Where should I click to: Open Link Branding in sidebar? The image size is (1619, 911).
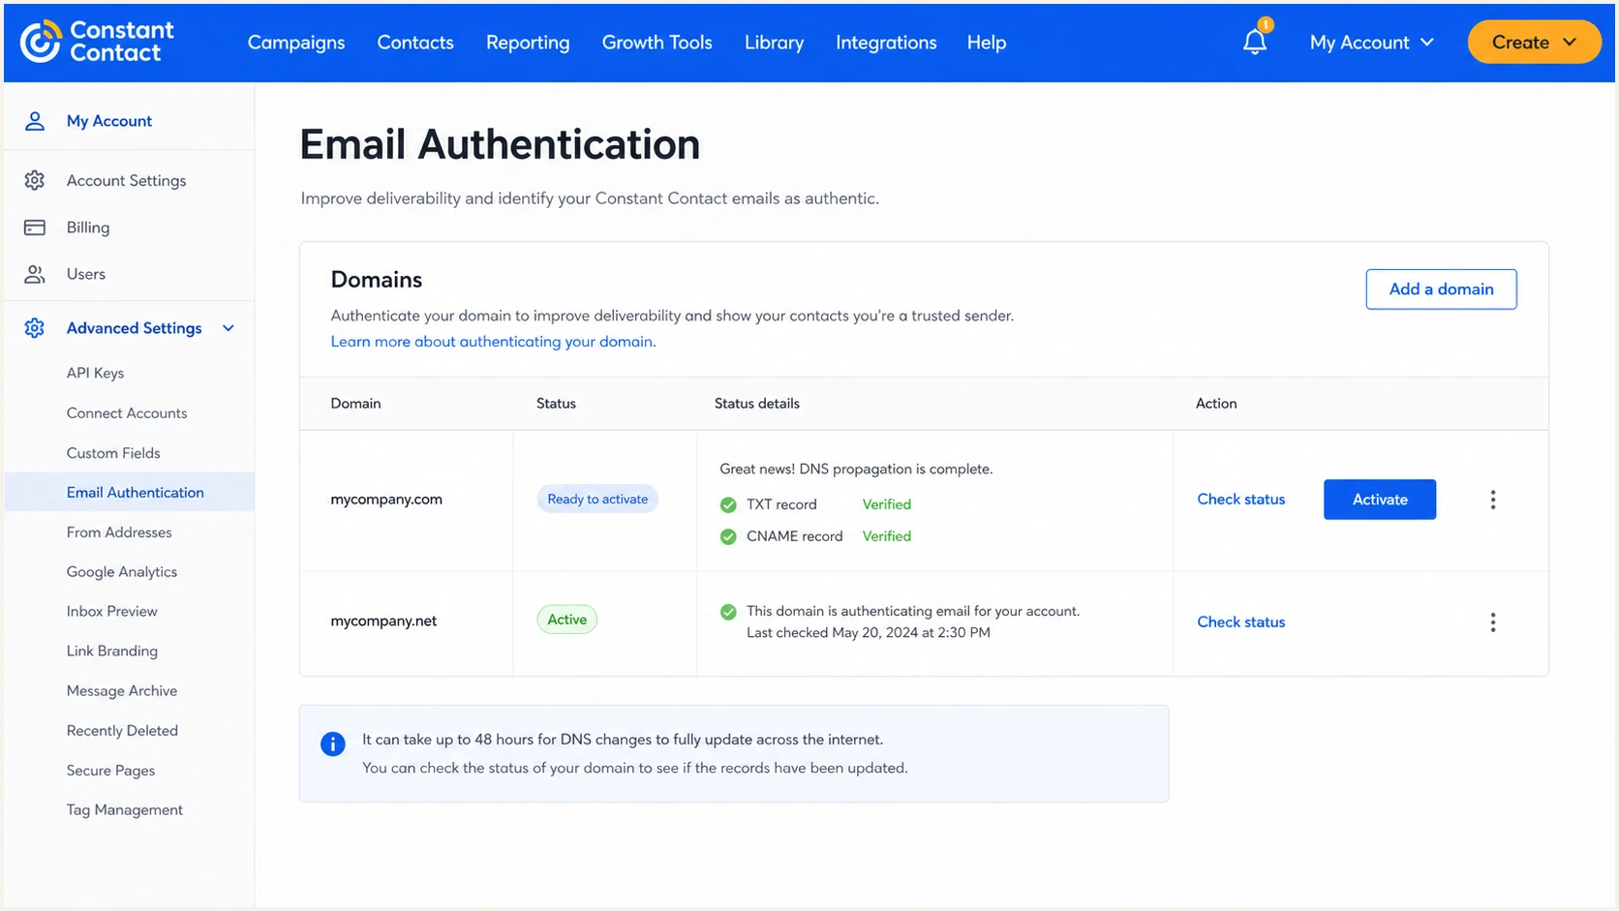tap(111, 652)
